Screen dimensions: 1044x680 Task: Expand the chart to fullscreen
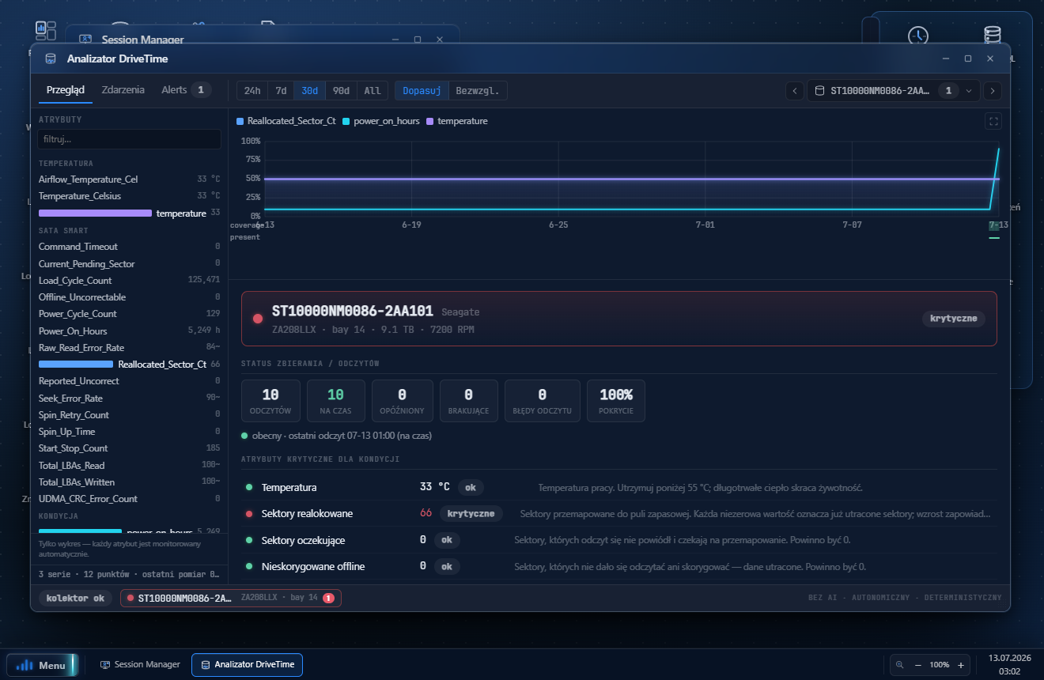[x=994, y=122]
